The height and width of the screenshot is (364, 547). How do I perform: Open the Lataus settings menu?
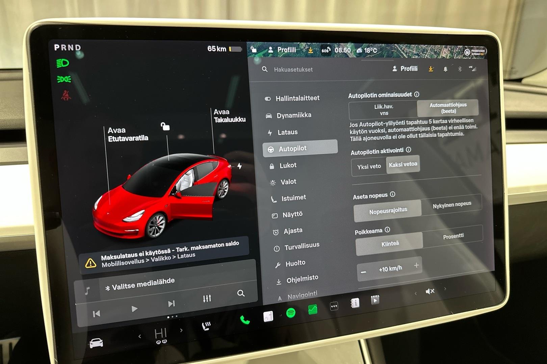(287, 132)
